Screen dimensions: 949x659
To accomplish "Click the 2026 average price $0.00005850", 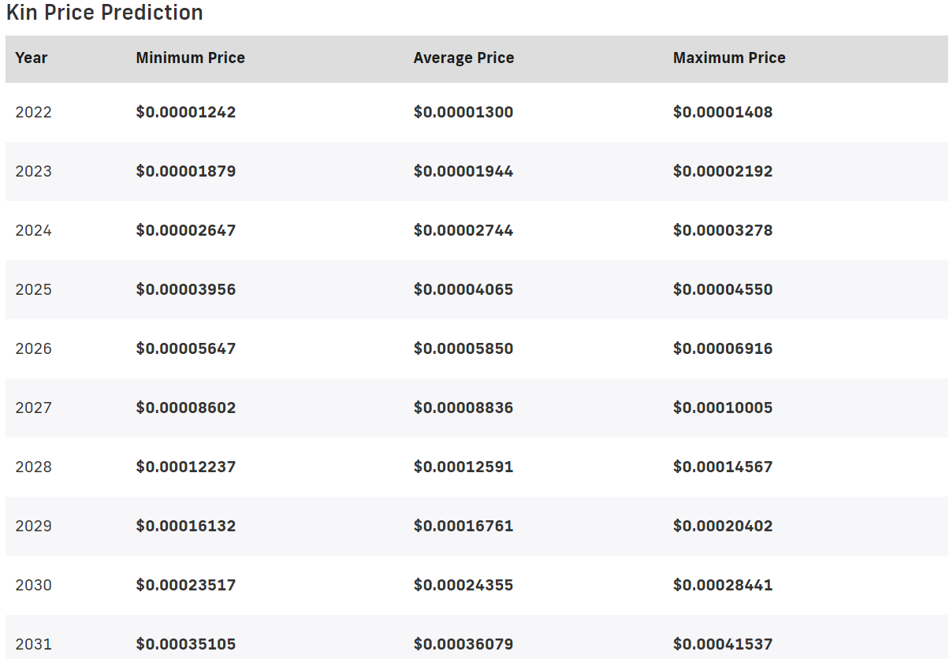I will tap(463, 348).
